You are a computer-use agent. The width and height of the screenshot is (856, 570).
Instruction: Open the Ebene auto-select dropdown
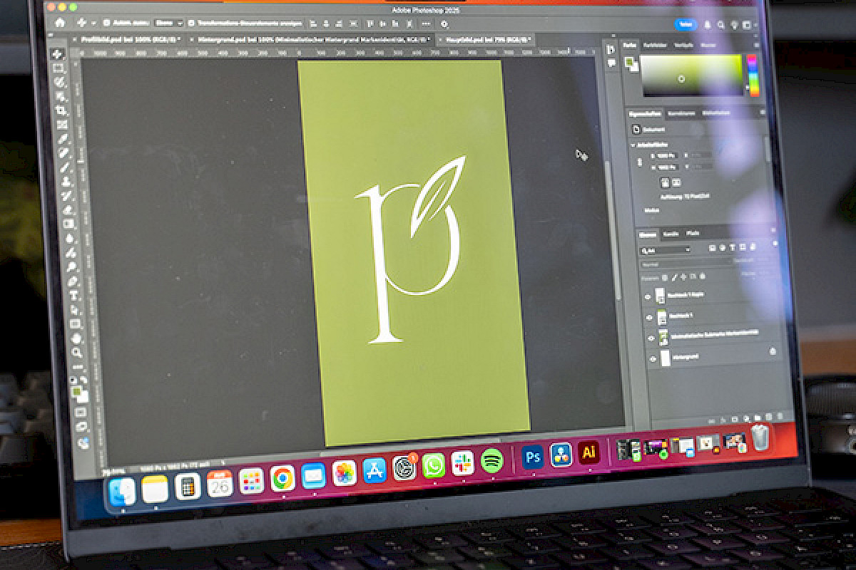coord(169,23)
